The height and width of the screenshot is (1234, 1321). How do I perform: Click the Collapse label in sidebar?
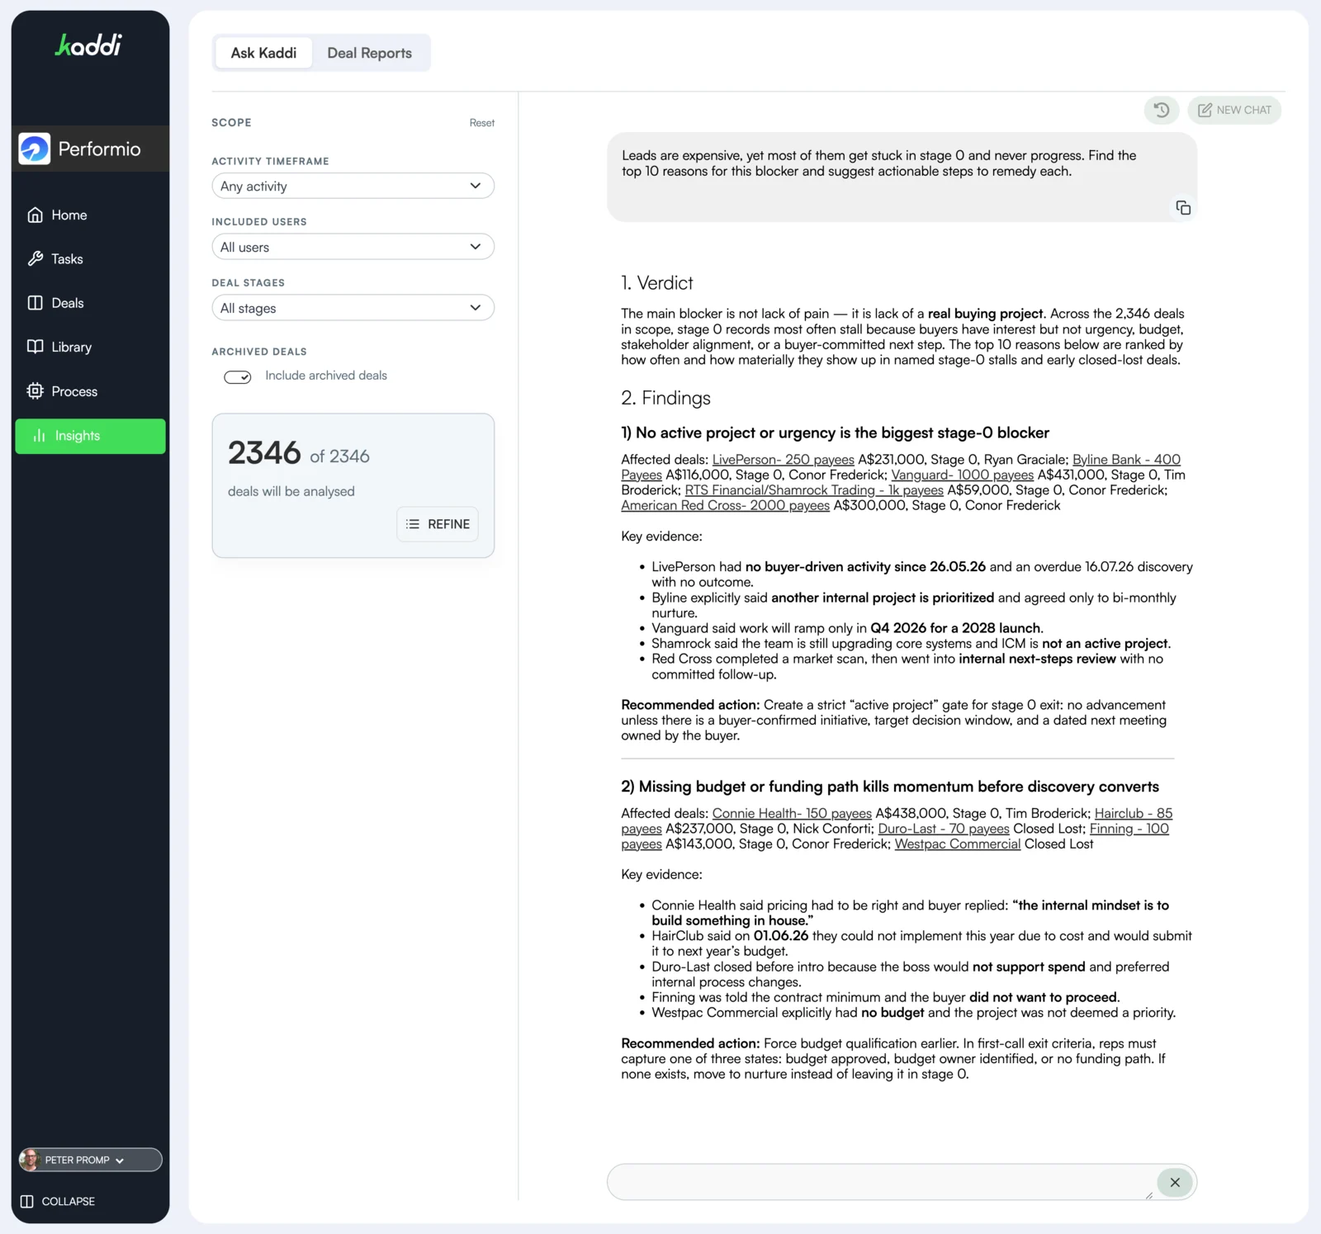(x=68, y=1201)
